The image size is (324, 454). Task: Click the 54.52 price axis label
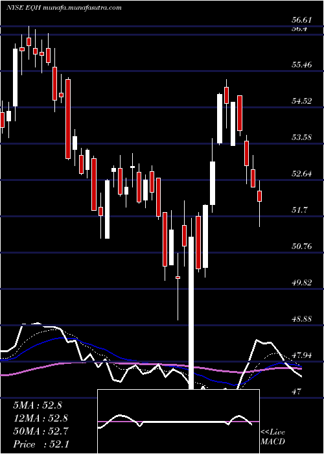tap(301, 101)
